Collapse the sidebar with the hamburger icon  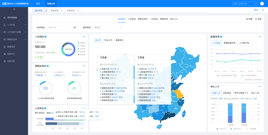14,9
